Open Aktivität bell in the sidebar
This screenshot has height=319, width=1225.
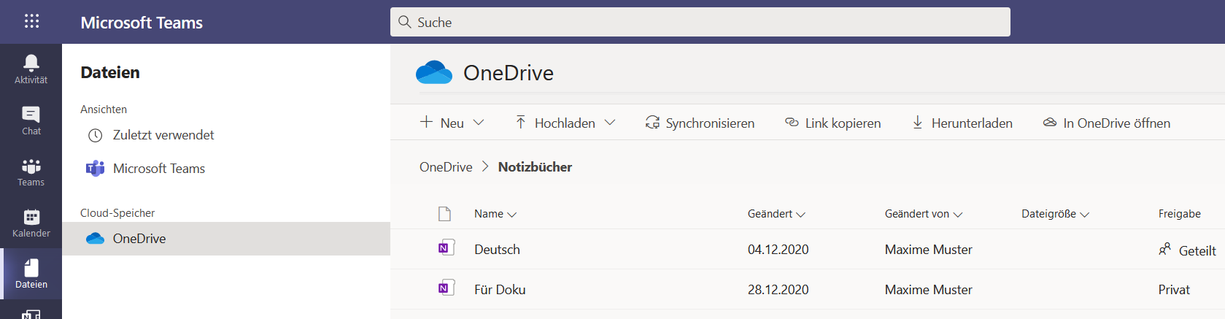[31, 69]
